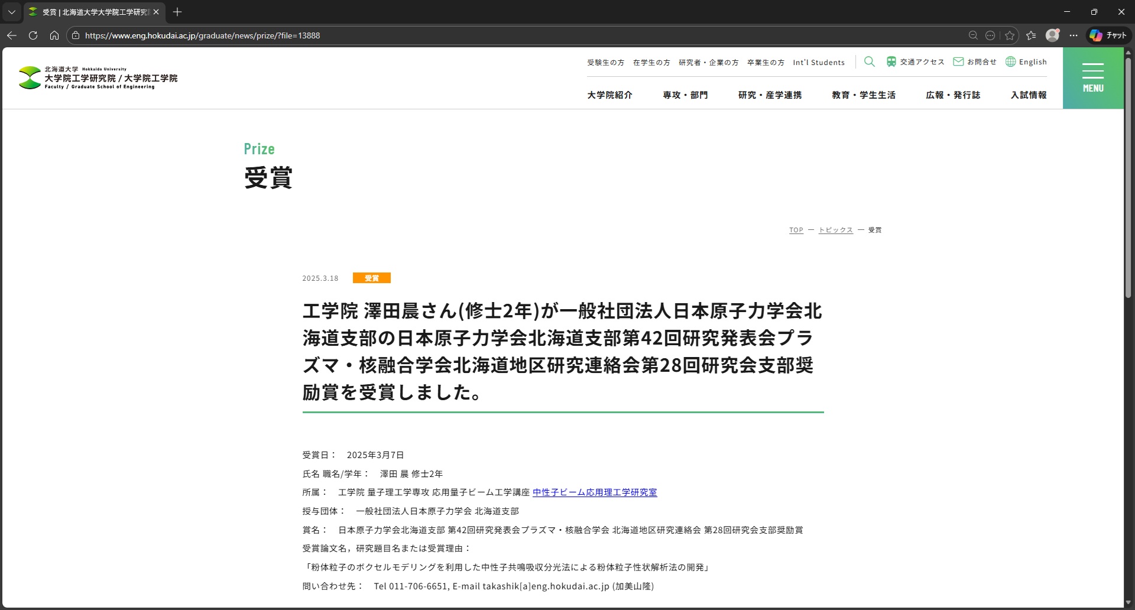Screen dimensions: 1135x610
Task: Click the browser profile avatar icon
Action: pyautogui.click(x=1052, y=35)
